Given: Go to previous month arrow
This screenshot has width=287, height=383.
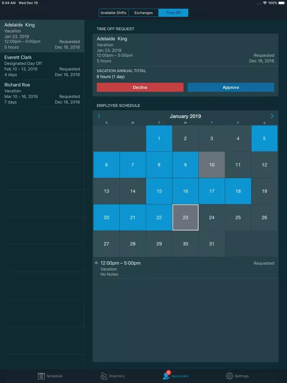Looking at the screenshot, I should coord(99,116).
